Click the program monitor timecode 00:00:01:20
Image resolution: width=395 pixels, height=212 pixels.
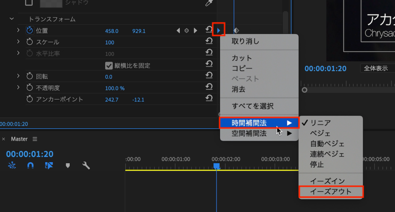326,69
